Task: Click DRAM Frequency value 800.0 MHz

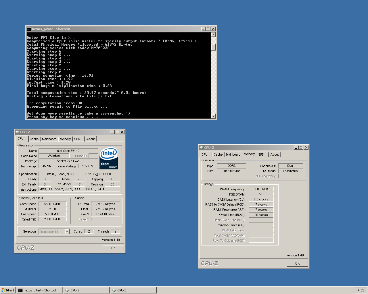Action: click(261, 189)
